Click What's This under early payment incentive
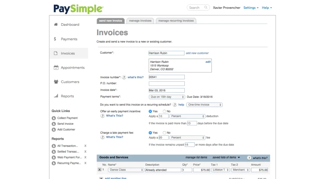This screenshot has width=329, height=179. (114, 116)
